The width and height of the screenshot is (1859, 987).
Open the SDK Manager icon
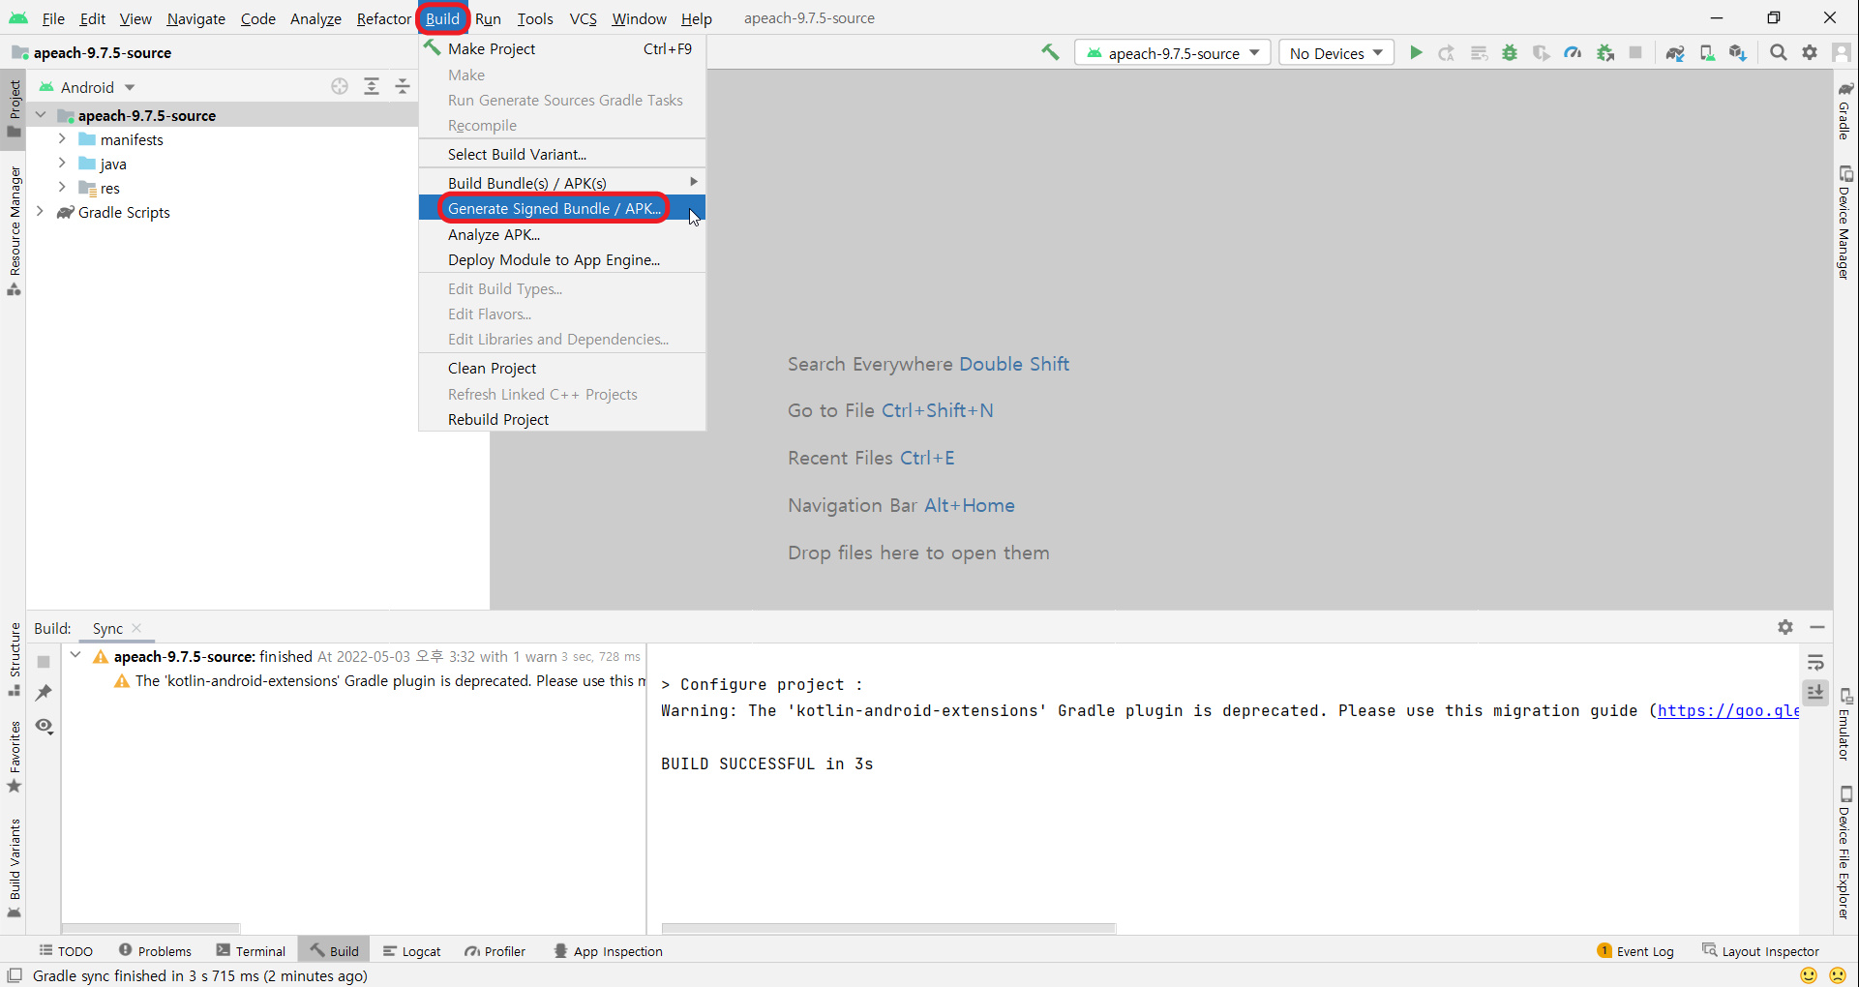pyautogui.click(x=1739, y=52)
